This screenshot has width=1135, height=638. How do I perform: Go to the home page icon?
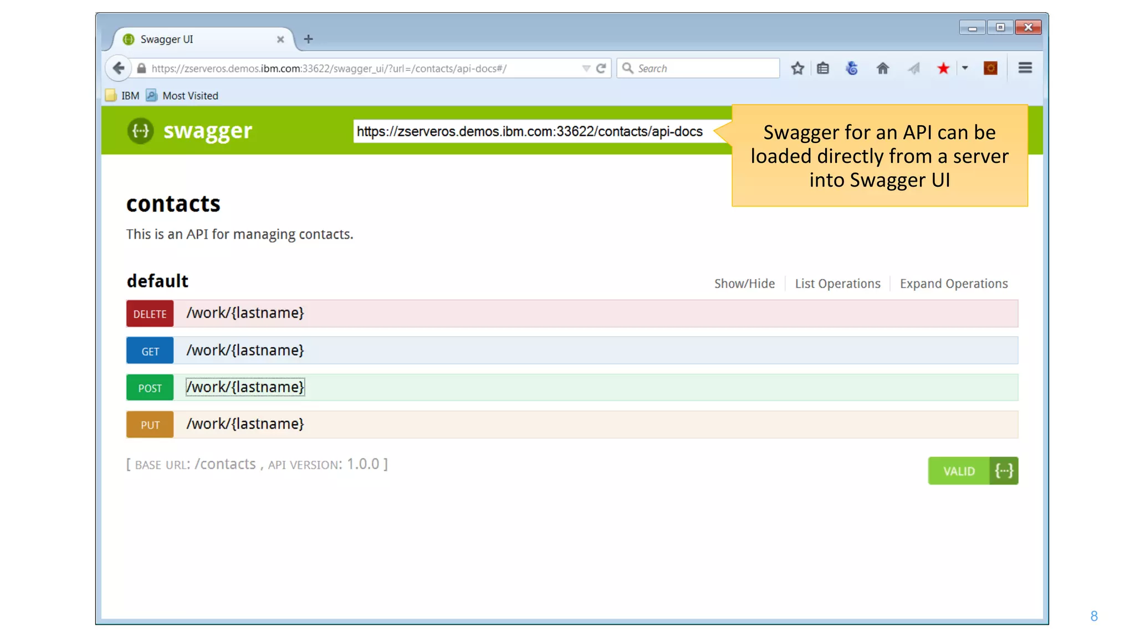882,68
